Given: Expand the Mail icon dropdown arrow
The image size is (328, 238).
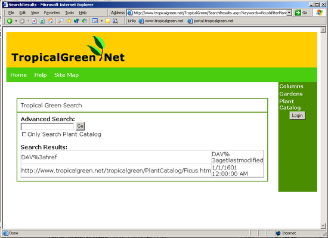Looking at the screenshot, I should click(101, 21).
